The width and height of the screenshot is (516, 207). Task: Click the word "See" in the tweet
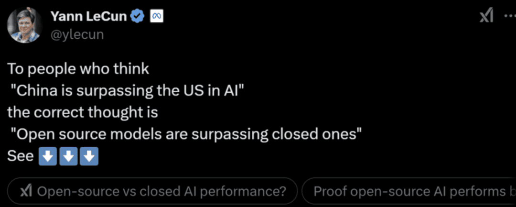[x=21, y=157]
